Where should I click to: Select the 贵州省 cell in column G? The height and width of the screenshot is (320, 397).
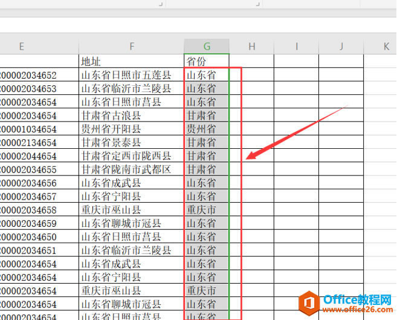click(x=207, y=129)
